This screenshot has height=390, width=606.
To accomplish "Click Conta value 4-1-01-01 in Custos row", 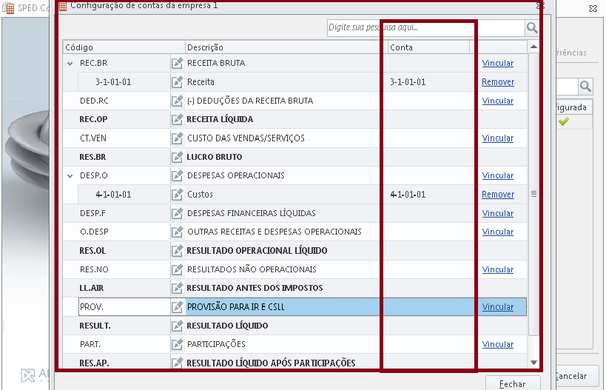I will 408,195.
